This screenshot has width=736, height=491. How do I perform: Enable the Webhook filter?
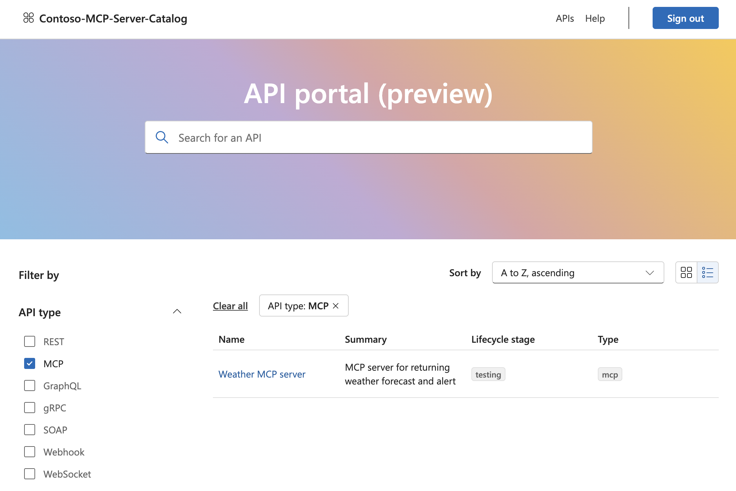(x=30, y=452)
